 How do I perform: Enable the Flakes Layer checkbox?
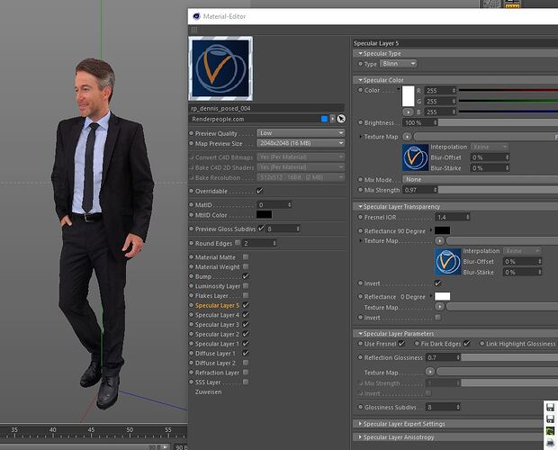click(246, 295)
